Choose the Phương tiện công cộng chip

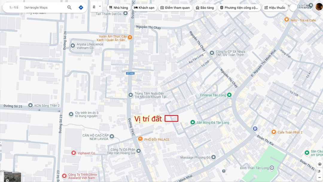click(239, 7)
